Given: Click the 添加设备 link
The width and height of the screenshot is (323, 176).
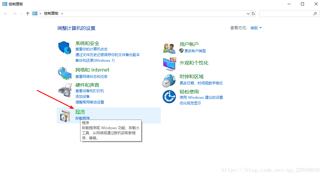Looking at the screenshot, I should point(83,96).
